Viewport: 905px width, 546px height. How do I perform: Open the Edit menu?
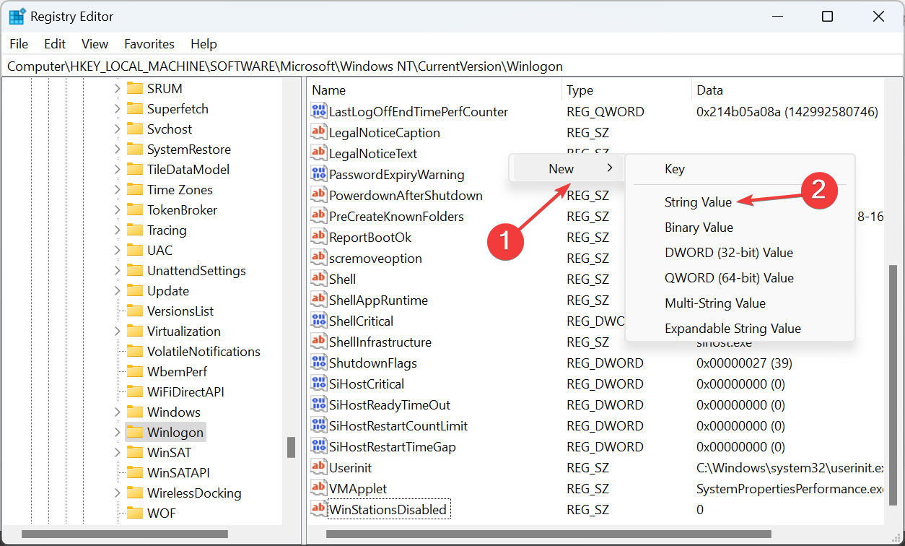pos(55,44)
